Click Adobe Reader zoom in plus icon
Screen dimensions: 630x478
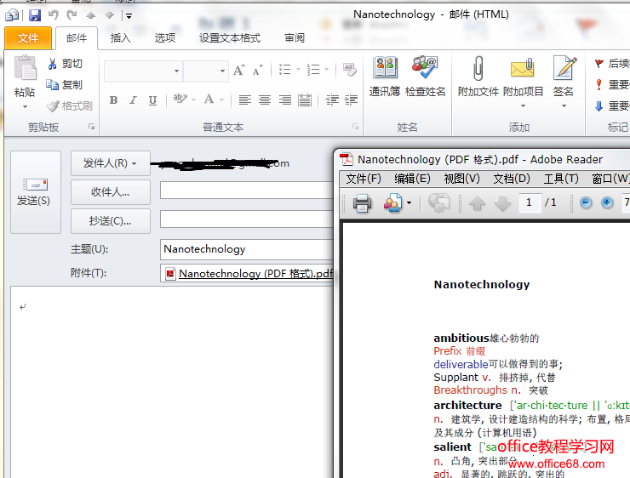click(x=607, y=202)
